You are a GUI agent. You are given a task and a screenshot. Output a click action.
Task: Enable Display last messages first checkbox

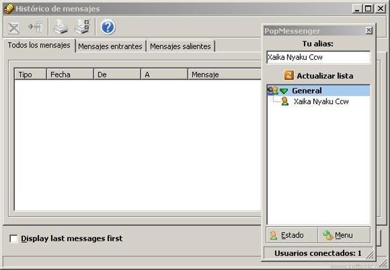pyautogui.click(x=13, y=238)
